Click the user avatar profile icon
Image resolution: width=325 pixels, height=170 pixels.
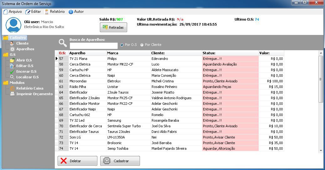(13, 25)
